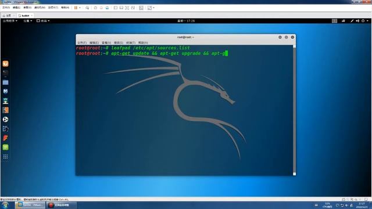This screenshot has height=209, width=372.
Task: Open the VMware Tabs menu
Action: point(53,8)
